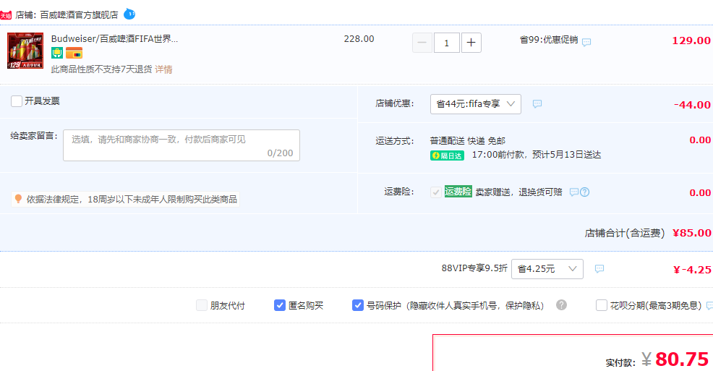Click the green 隔日达 delivery badge
This screenshot has width=713, height=371.
tap(447, 155)
